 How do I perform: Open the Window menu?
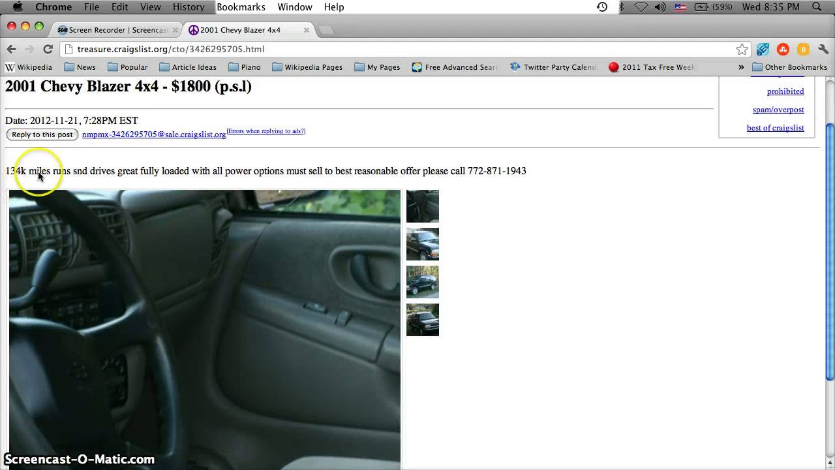coord(294,7)
